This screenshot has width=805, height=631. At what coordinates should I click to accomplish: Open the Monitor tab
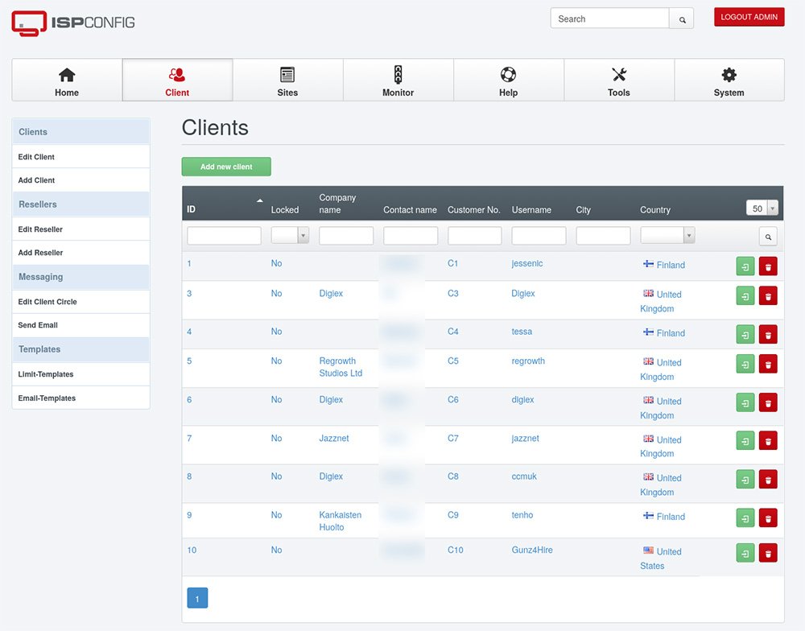coord(398,80)
